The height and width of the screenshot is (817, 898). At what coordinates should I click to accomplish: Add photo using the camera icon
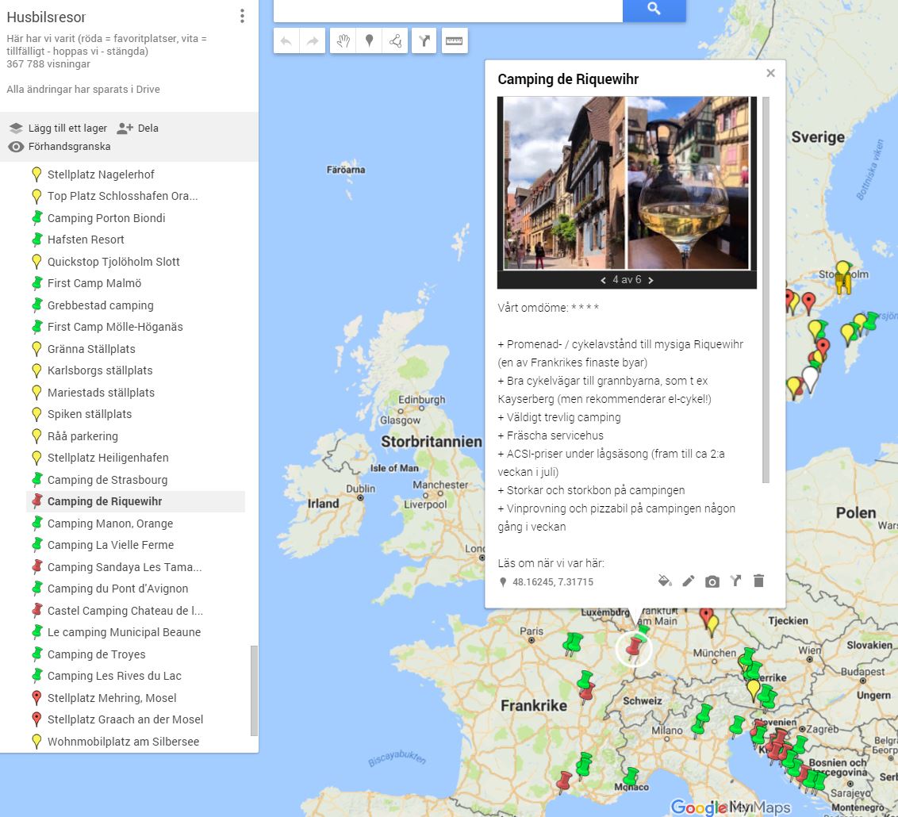point(712,581)
